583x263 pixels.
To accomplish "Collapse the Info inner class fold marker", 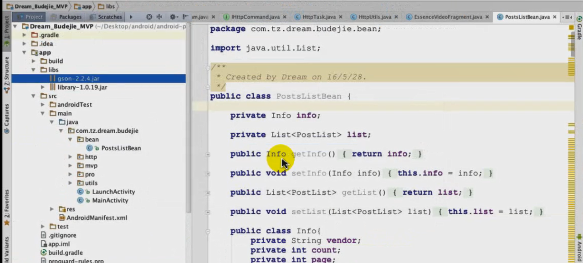I will pos(208,231).
